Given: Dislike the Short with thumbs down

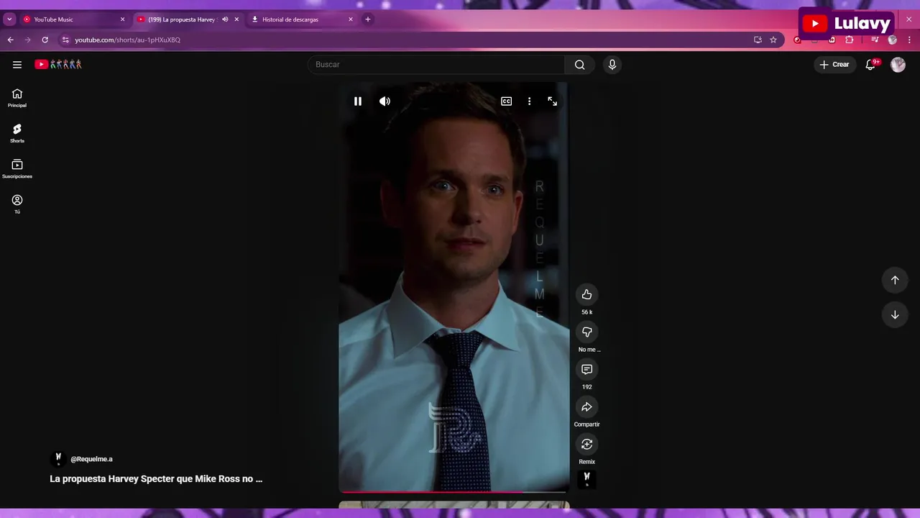Looking at the screenshot, I should [x=586, y=332].
